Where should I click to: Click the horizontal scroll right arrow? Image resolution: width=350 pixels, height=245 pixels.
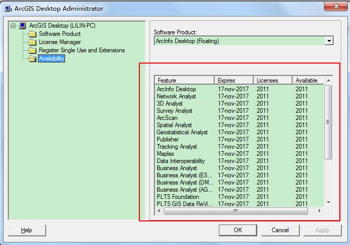[x=320, y=211]
